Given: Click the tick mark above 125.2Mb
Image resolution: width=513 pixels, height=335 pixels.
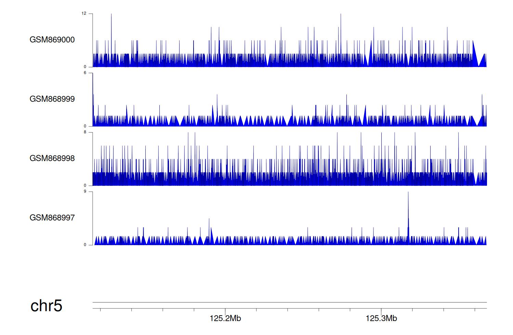Looking at the screenshot, I should (x=225, y=310).
